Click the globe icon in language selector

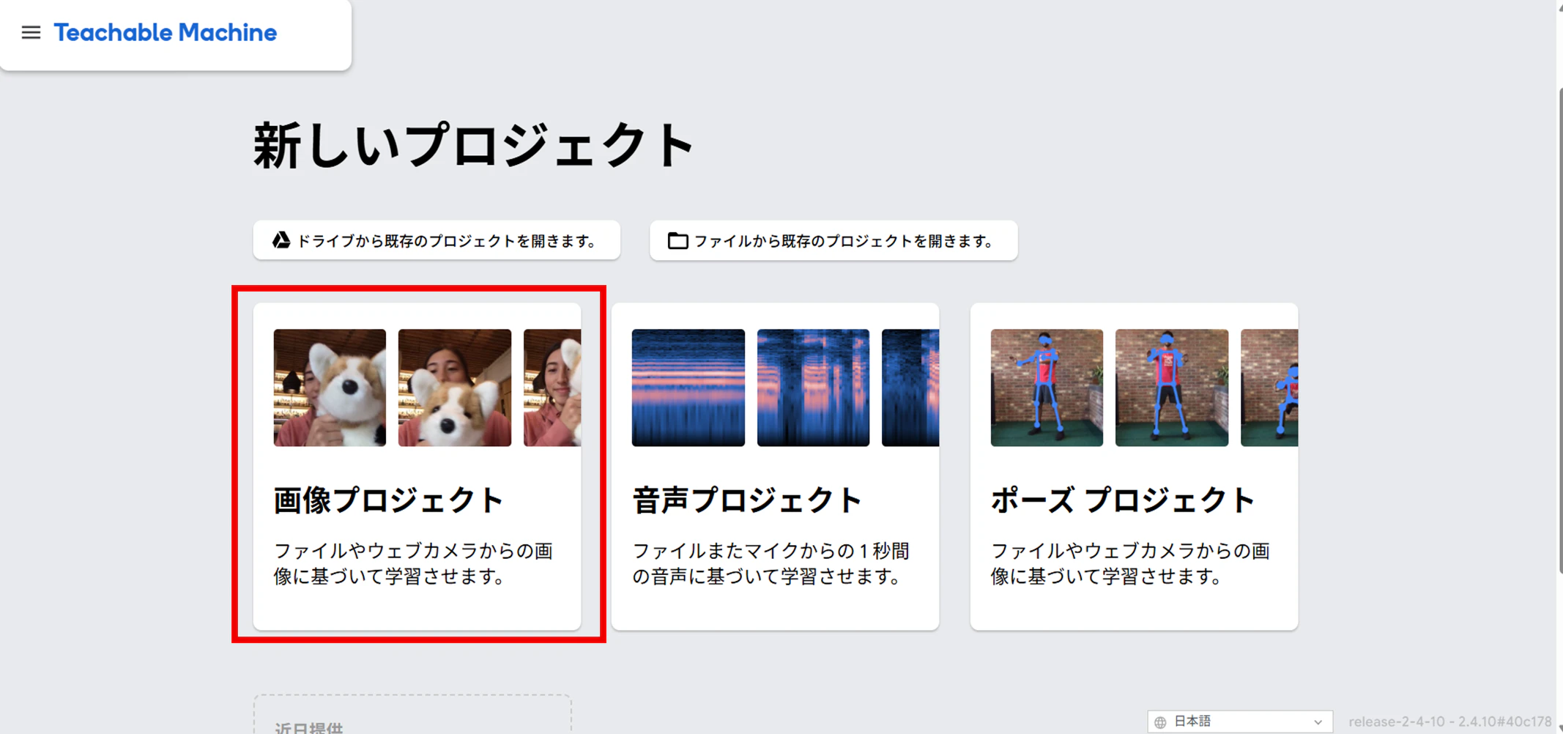(1160, 722)
